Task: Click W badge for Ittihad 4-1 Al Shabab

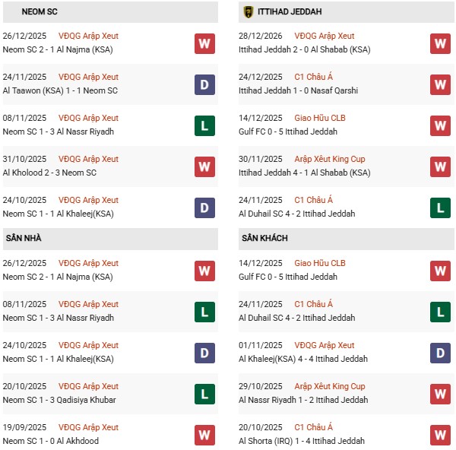Action: [440, 166]
